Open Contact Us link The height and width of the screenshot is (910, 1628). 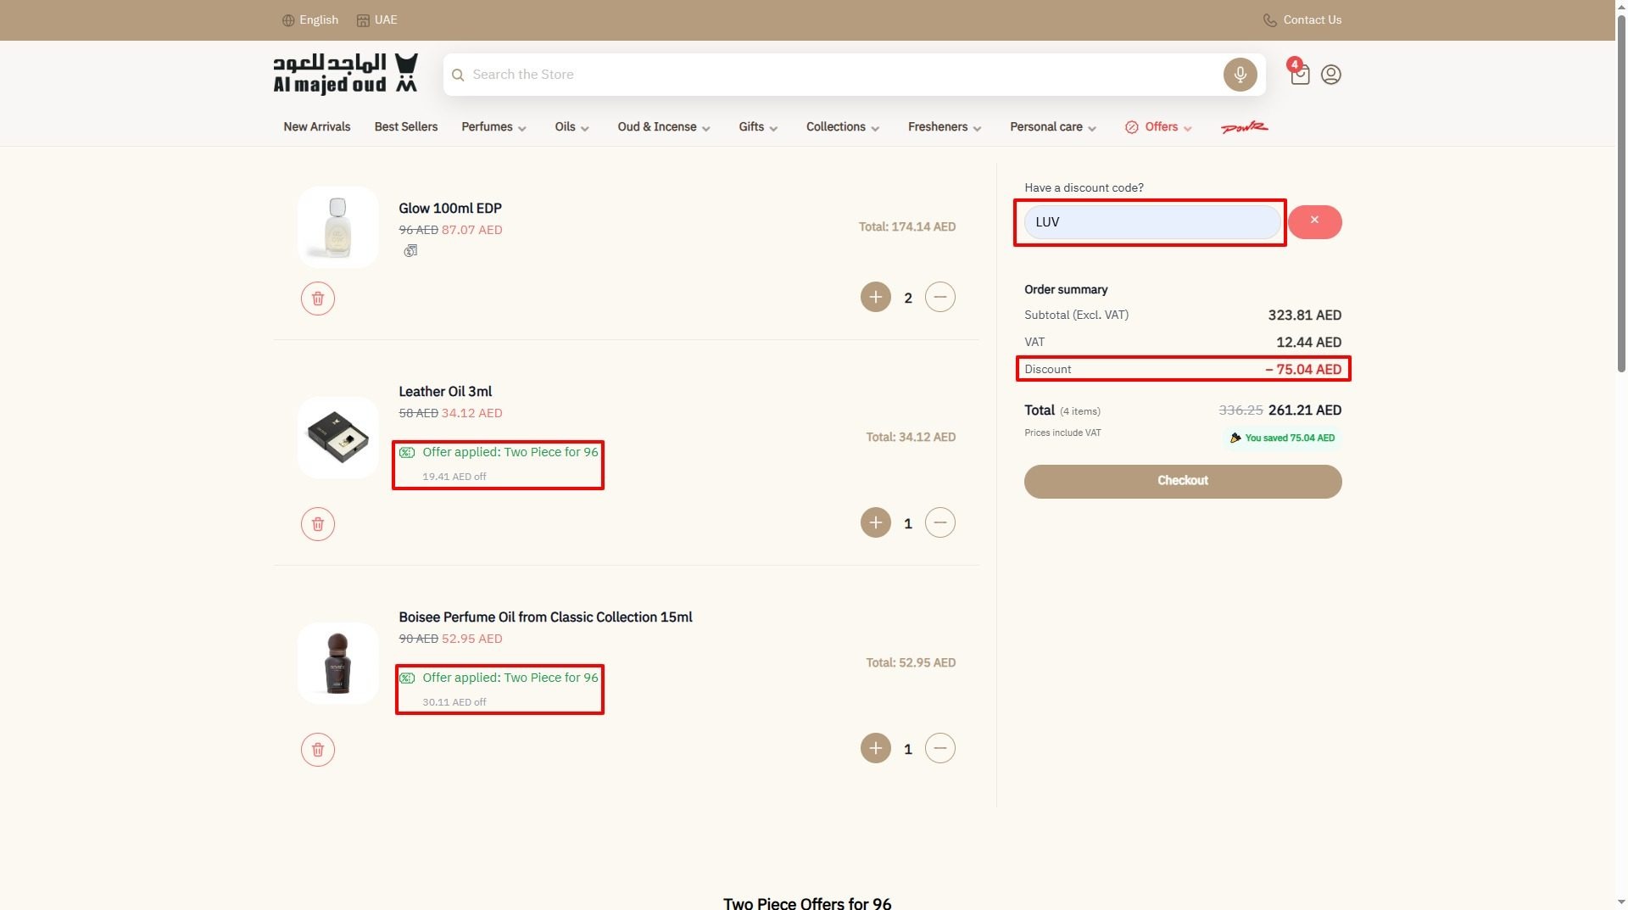coord(1302,20)
